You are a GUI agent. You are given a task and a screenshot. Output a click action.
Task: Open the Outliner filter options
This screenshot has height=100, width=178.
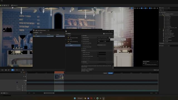tap(160, 10)
